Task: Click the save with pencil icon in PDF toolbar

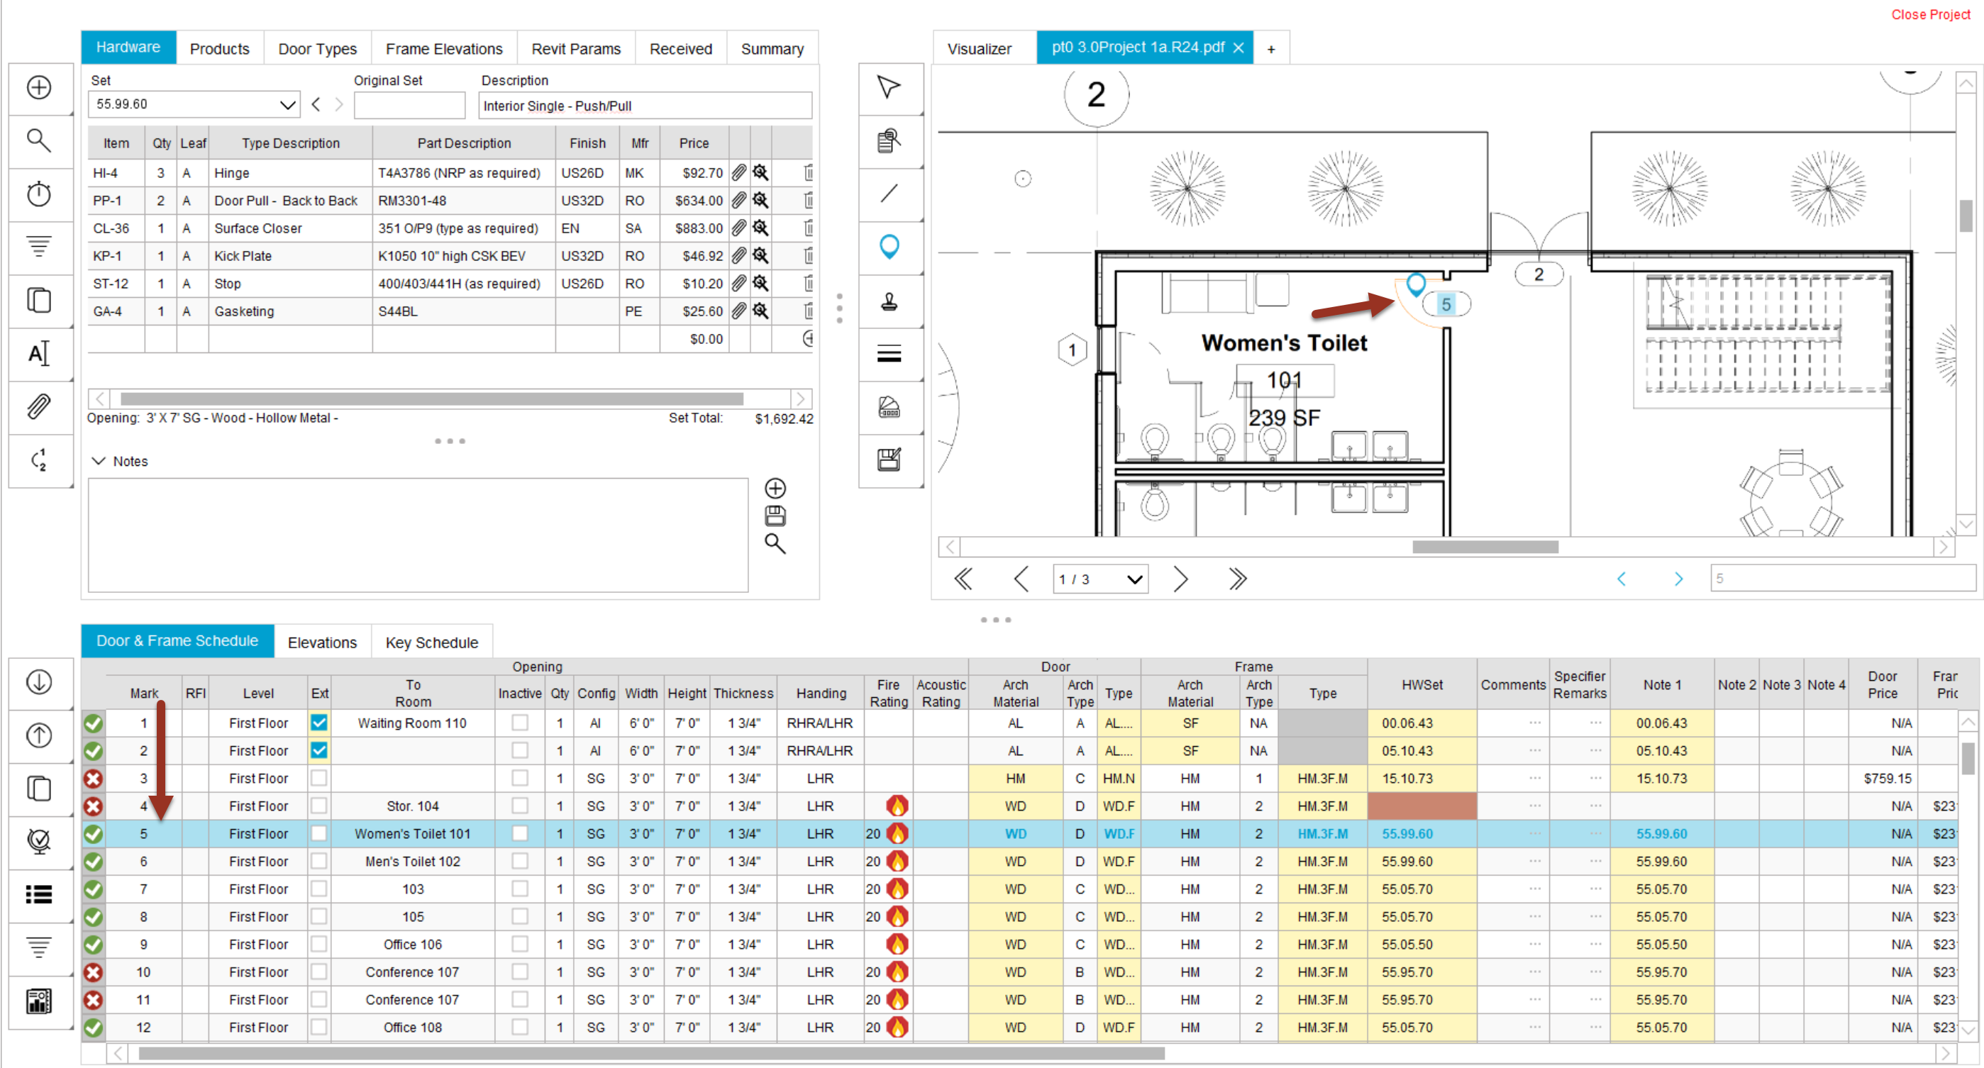Action: (x=889, y=460)
